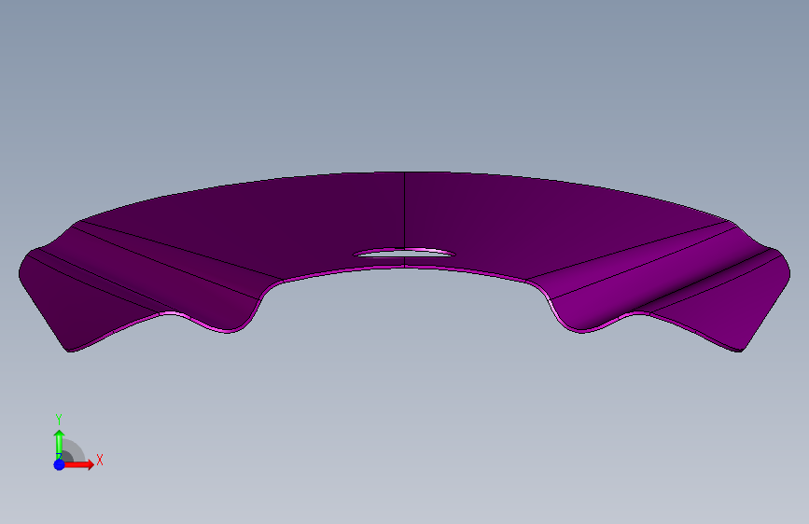Image resolution: width=809 pixels, height=524 pixels.
Task: Click the red X axis arrow of the triad
Action: pos(78,464)
